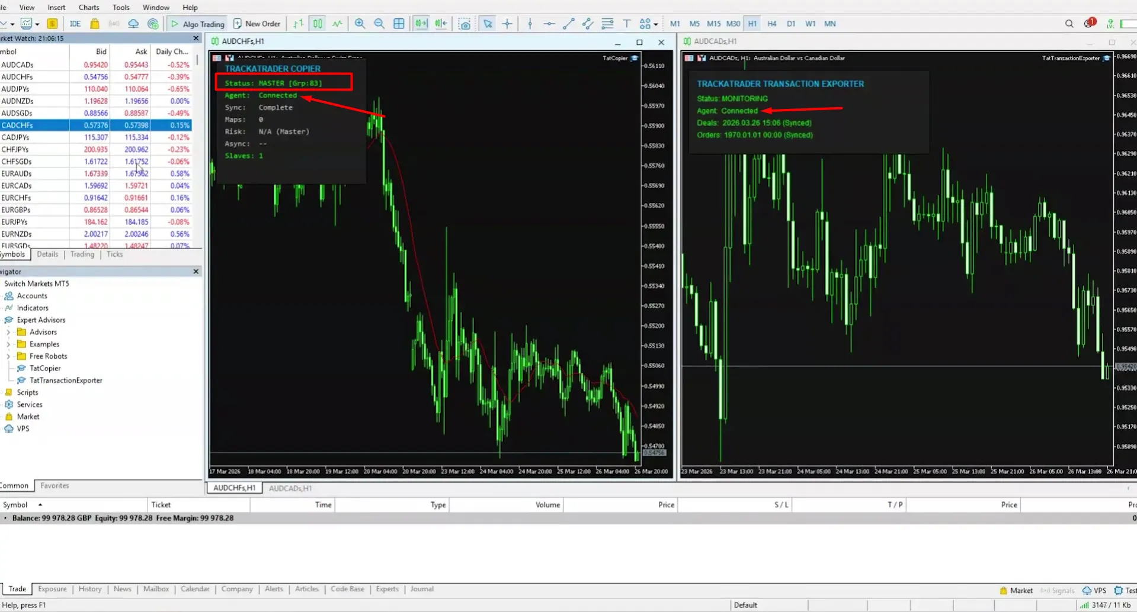Screen dimensions: 1137x612
Task: Expand the Examples folder in Navigator
Action: [8, 344]
